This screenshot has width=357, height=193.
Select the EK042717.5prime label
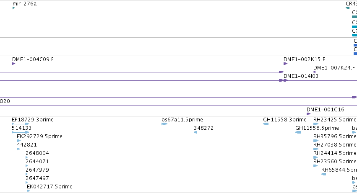pos(50,187)
